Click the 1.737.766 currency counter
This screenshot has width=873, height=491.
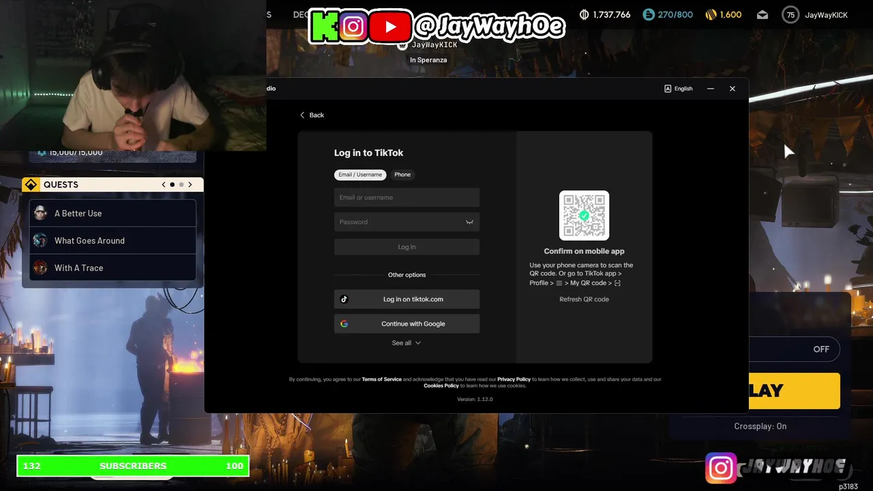pyautogui.click(x=605, y=15)
